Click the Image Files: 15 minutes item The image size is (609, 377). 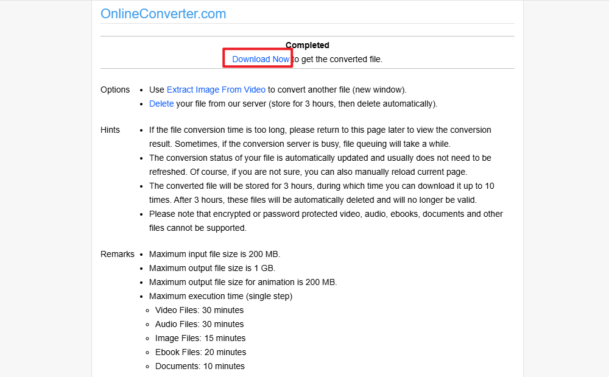click(200, 338)
